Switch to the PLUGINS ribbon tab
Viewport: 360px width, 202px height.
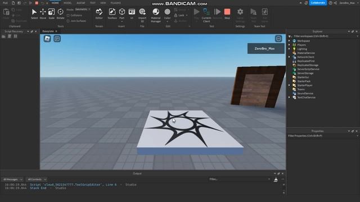(x=116, y=3)
